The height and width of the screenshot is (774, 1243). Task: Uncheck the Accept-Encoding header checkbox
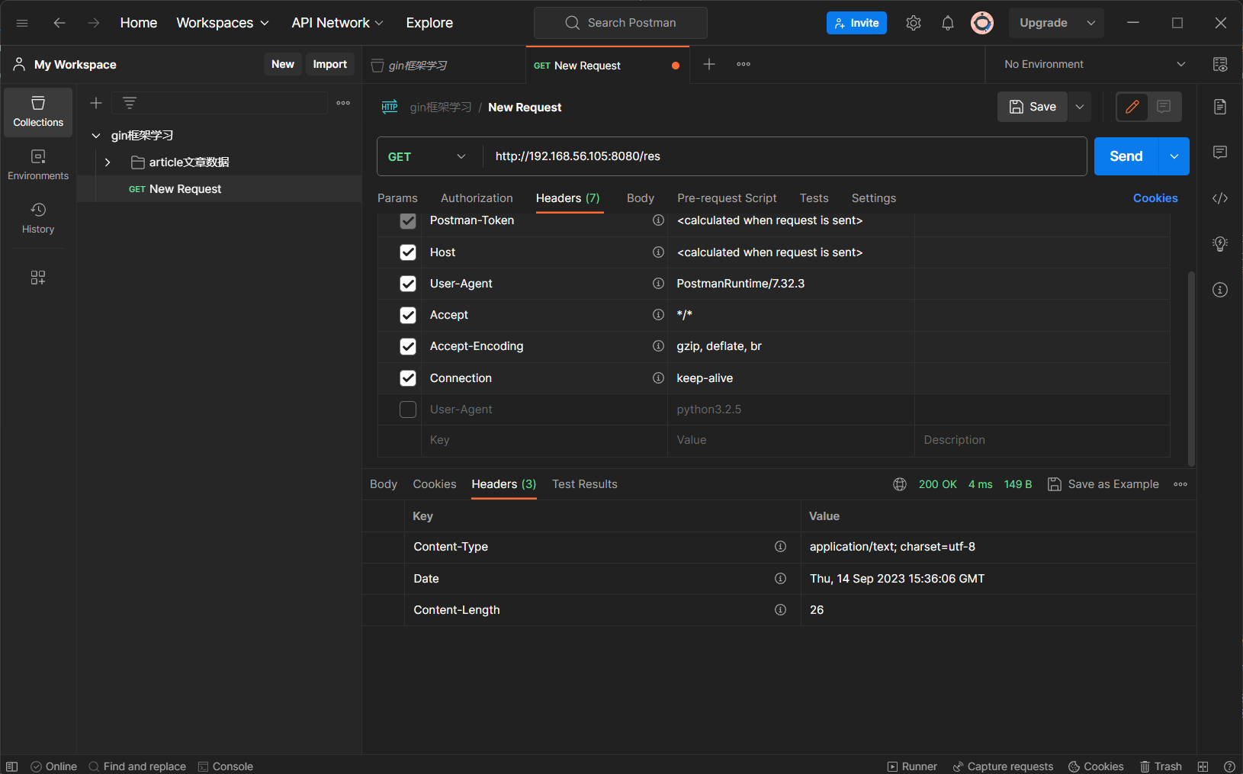(x=408, y=346)
